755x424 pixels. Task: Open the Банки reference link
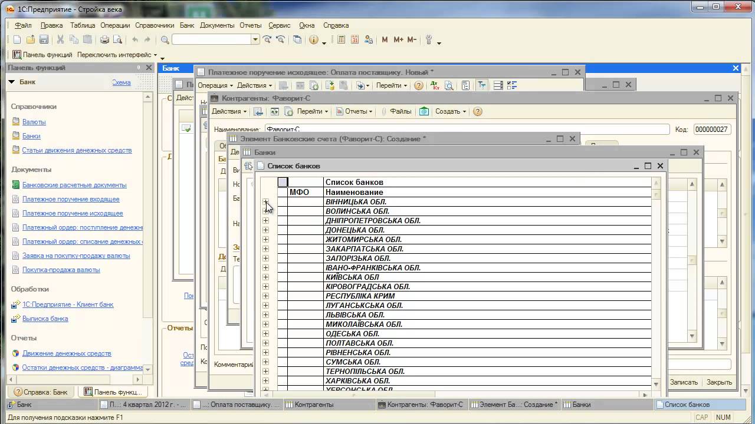(x=31, y=136)
